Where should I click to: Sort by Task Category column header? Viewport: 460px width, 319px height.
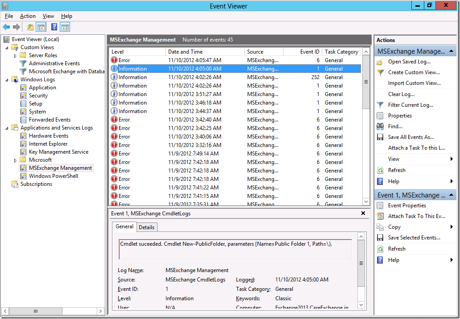click(x=341, y=52)
